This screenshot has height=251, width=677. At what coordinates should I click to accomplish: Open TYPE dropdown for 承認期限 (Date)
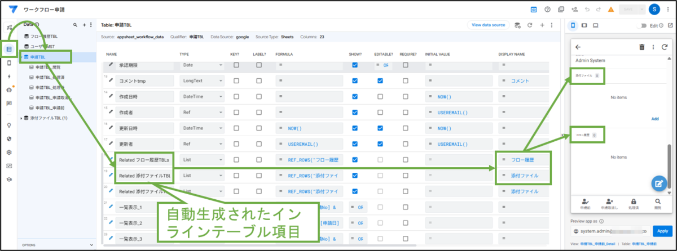point(202,65)
